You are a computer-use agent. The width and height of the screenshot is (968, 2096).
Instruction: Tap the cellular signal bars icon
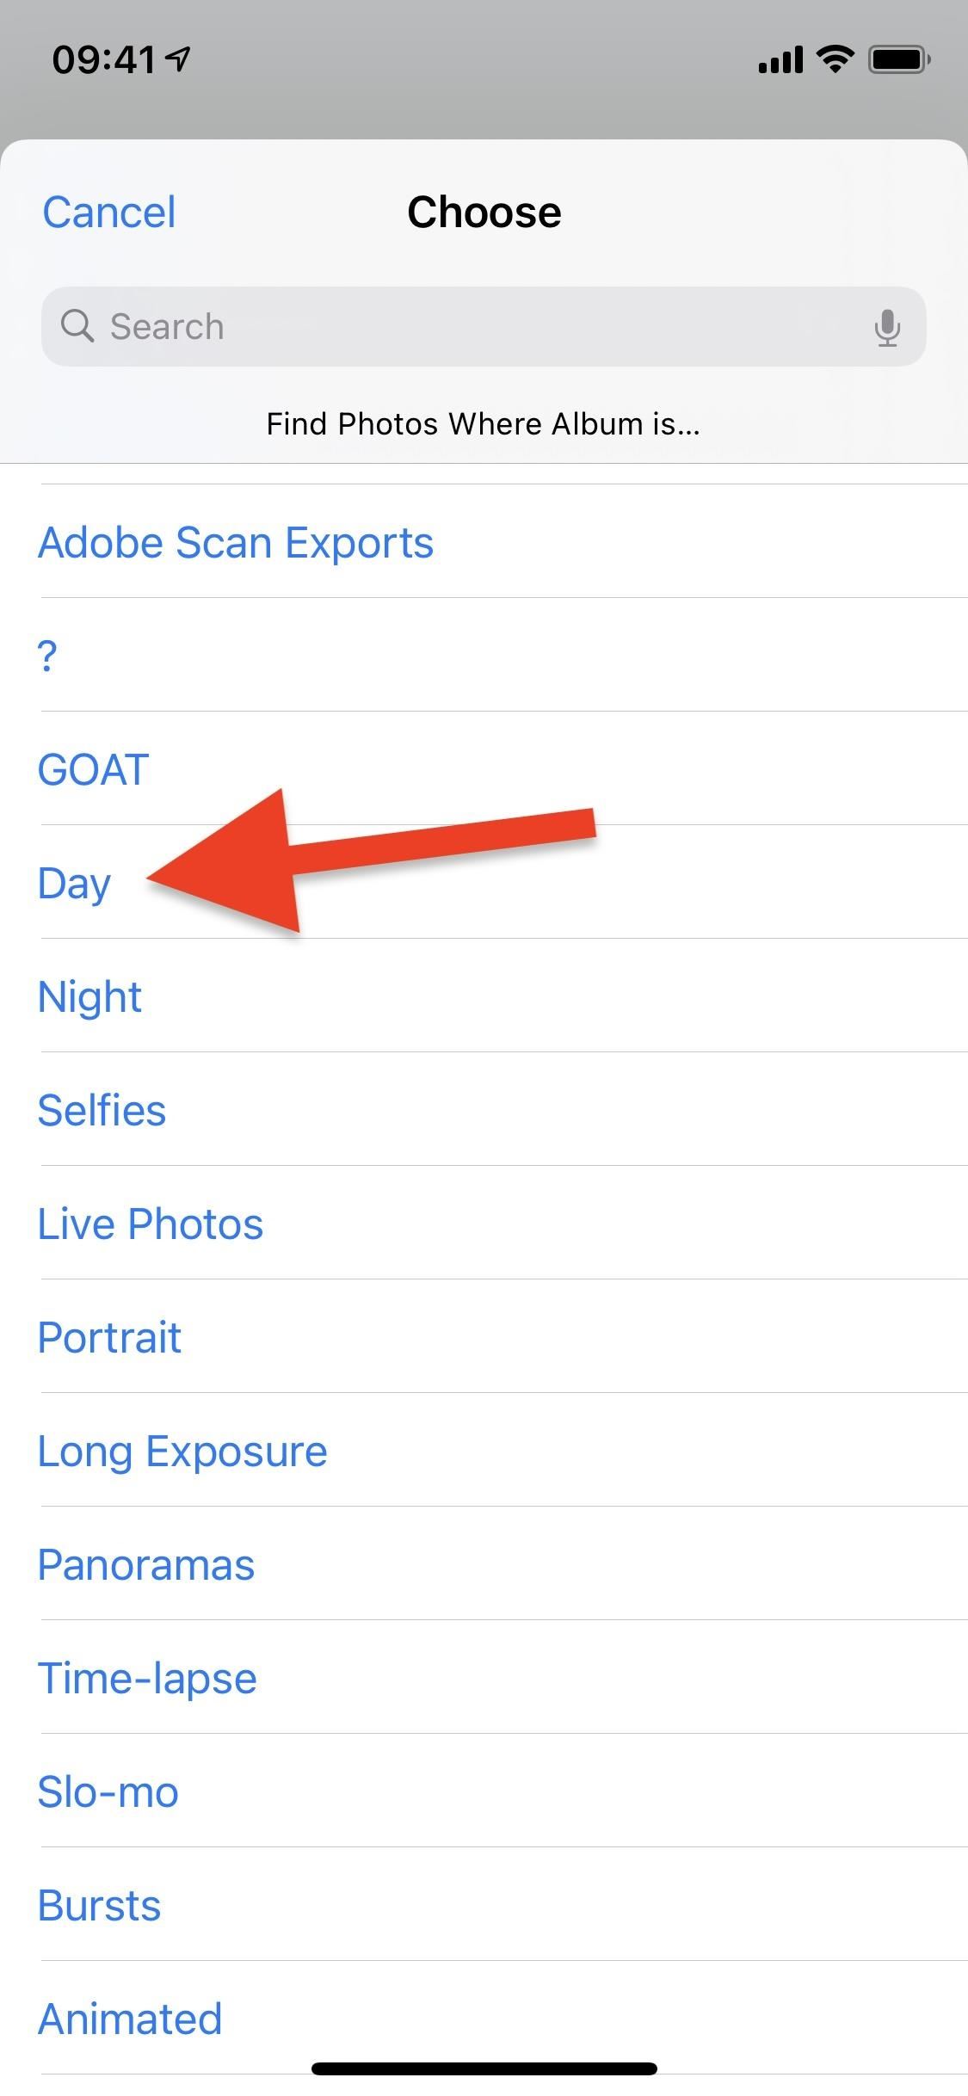(780, 60)
